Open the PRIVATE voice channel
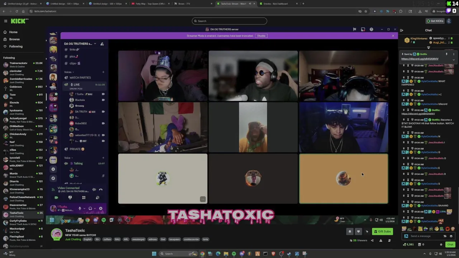 point(84,149)
